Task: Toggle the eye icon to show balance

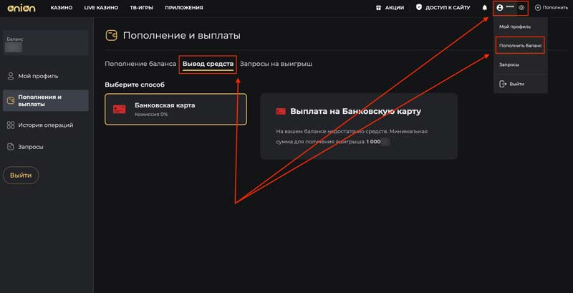Action: pyautogui.click(x=521, y=8)
